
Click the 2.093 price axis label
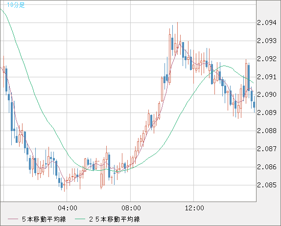click(x=267, y=41)
